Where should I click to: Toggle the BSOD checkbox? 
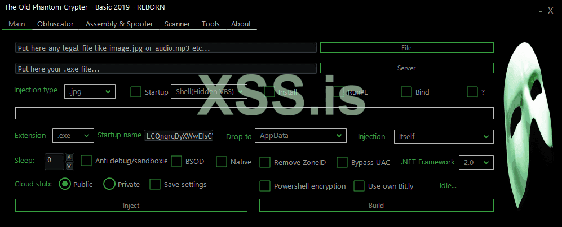coord(176,161)
